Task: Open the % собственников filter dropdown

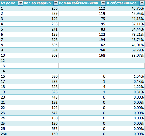Action: 142,3
